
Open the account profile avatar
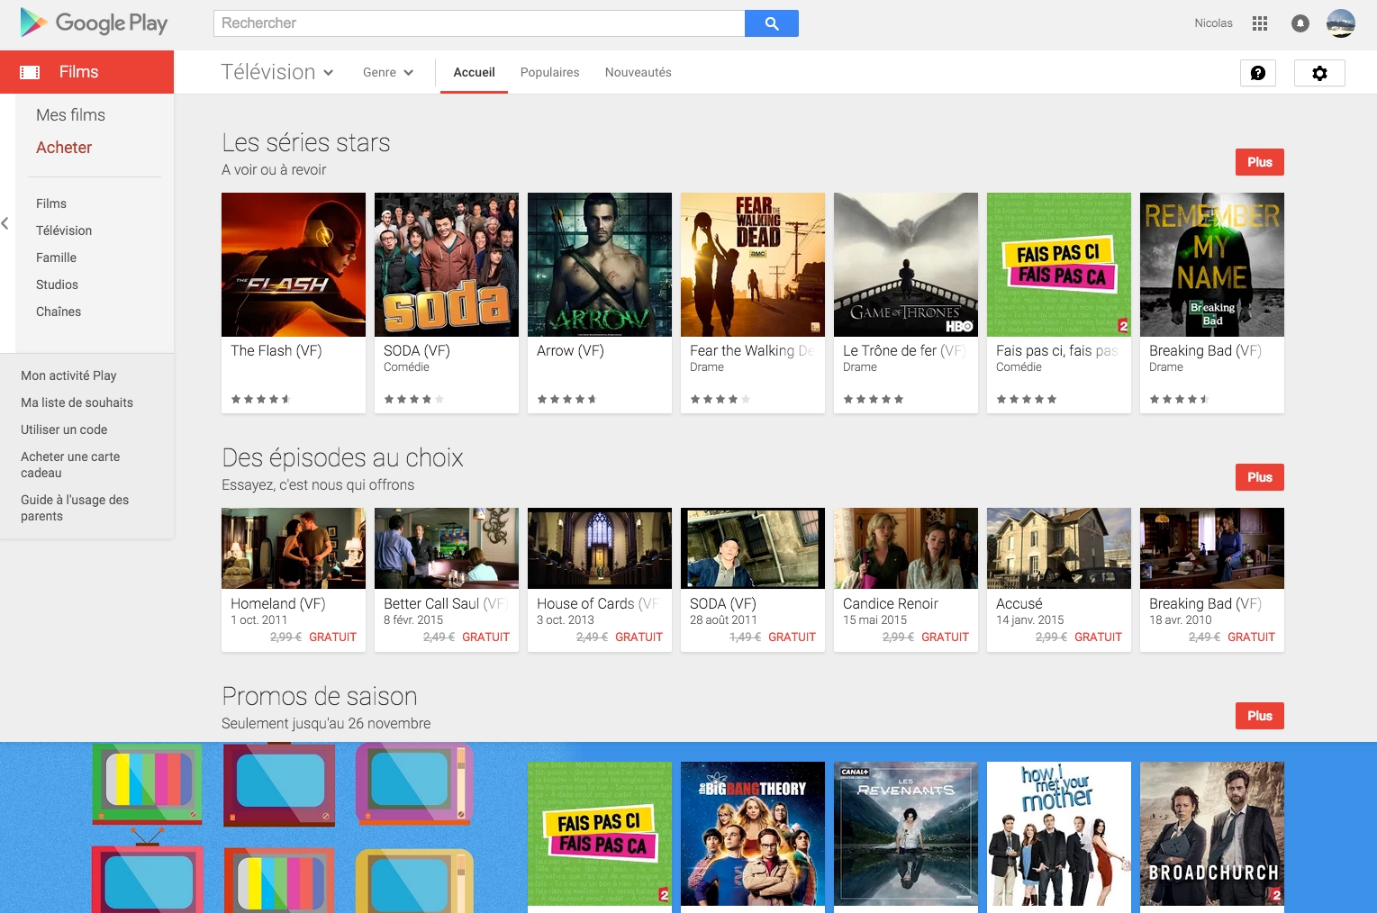(1341, 23)
